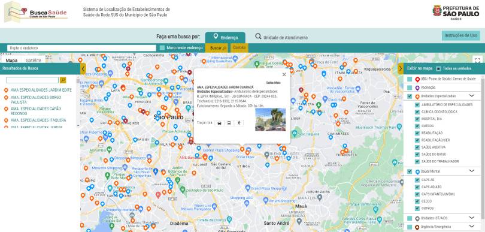Image resolution: width=485 pixels, height=232 pixels.
Task: Close the AMA Jardim Guairacá info popup
Action: pyautogui.click(x=284, y=75)
